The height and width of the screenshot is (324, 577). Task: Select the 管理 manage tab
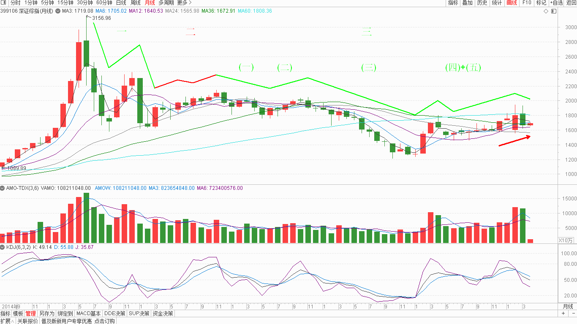pos(31,313)
